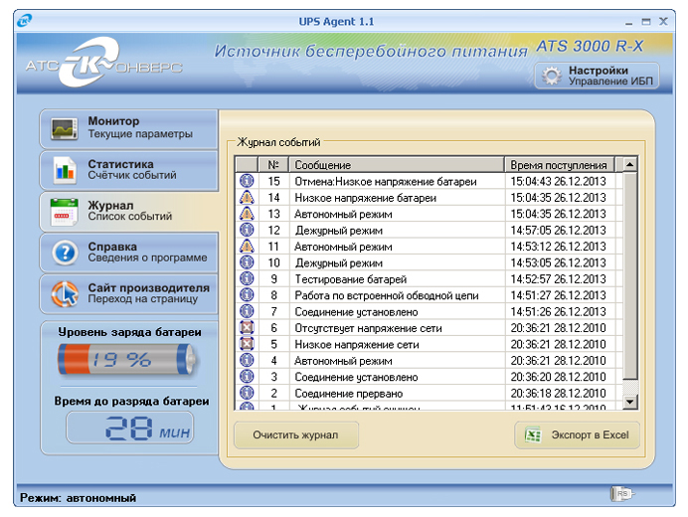Viewport: 688px width, 517px height.
Task: Click the Сообщение column header
Action: [x=397, y=165]
